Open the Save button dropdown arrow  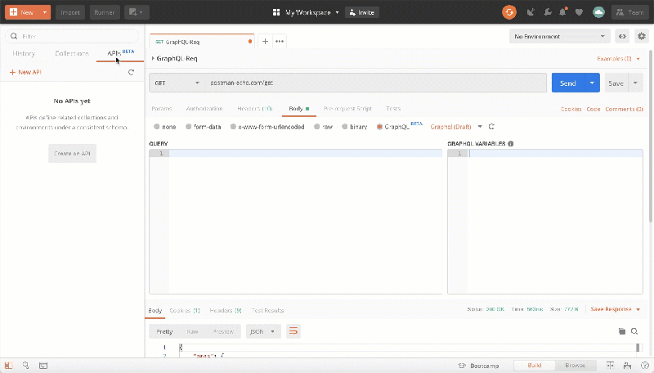click(635, 83)
